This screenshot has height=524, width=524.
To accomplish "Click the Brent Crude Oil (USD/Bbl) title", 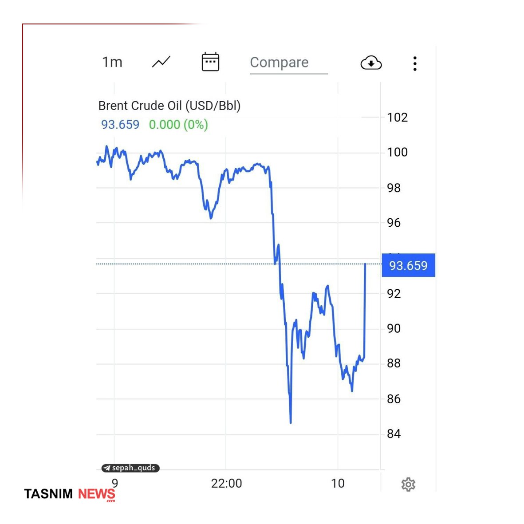I will pos(169,106).
